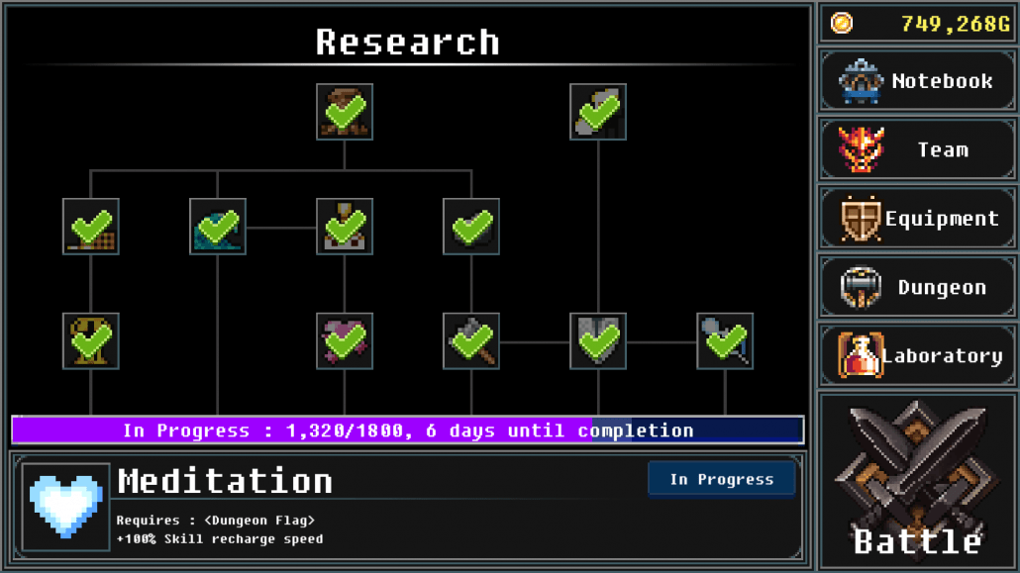Select the stamp-shaped research node in second row
1020x573 pixels.
pyautogui.click(x=344, y=227)
